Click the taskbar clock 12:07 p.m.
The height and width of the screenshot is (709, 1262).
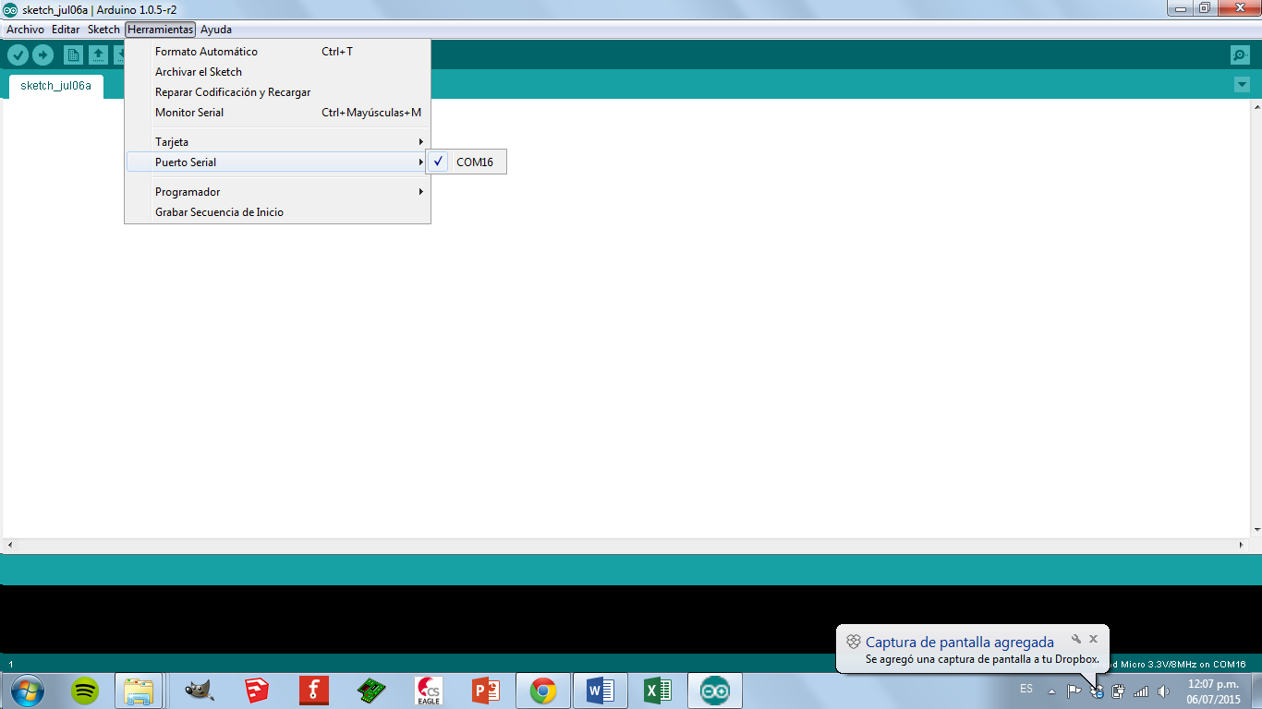pos(1213,691)
